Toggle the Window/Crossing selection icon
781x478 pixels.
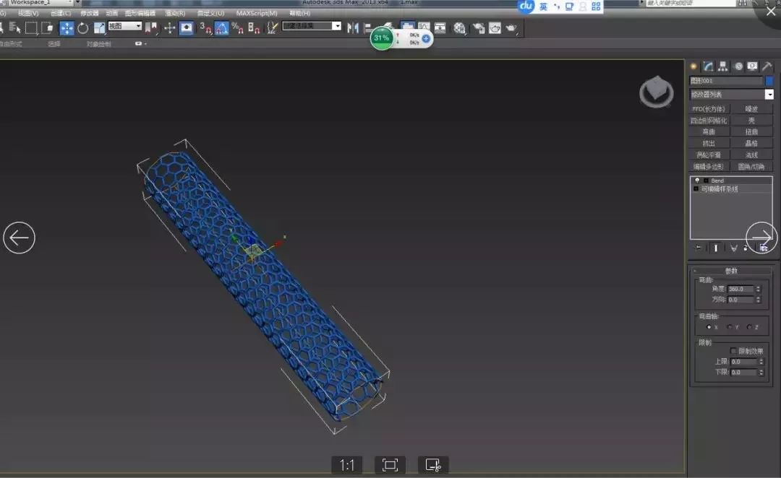47,28
